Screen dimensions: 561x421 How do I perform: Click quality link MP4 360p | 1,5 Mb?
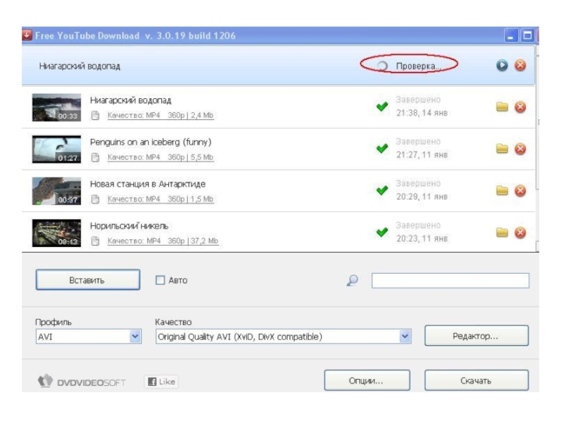click(x=161, y=199)
